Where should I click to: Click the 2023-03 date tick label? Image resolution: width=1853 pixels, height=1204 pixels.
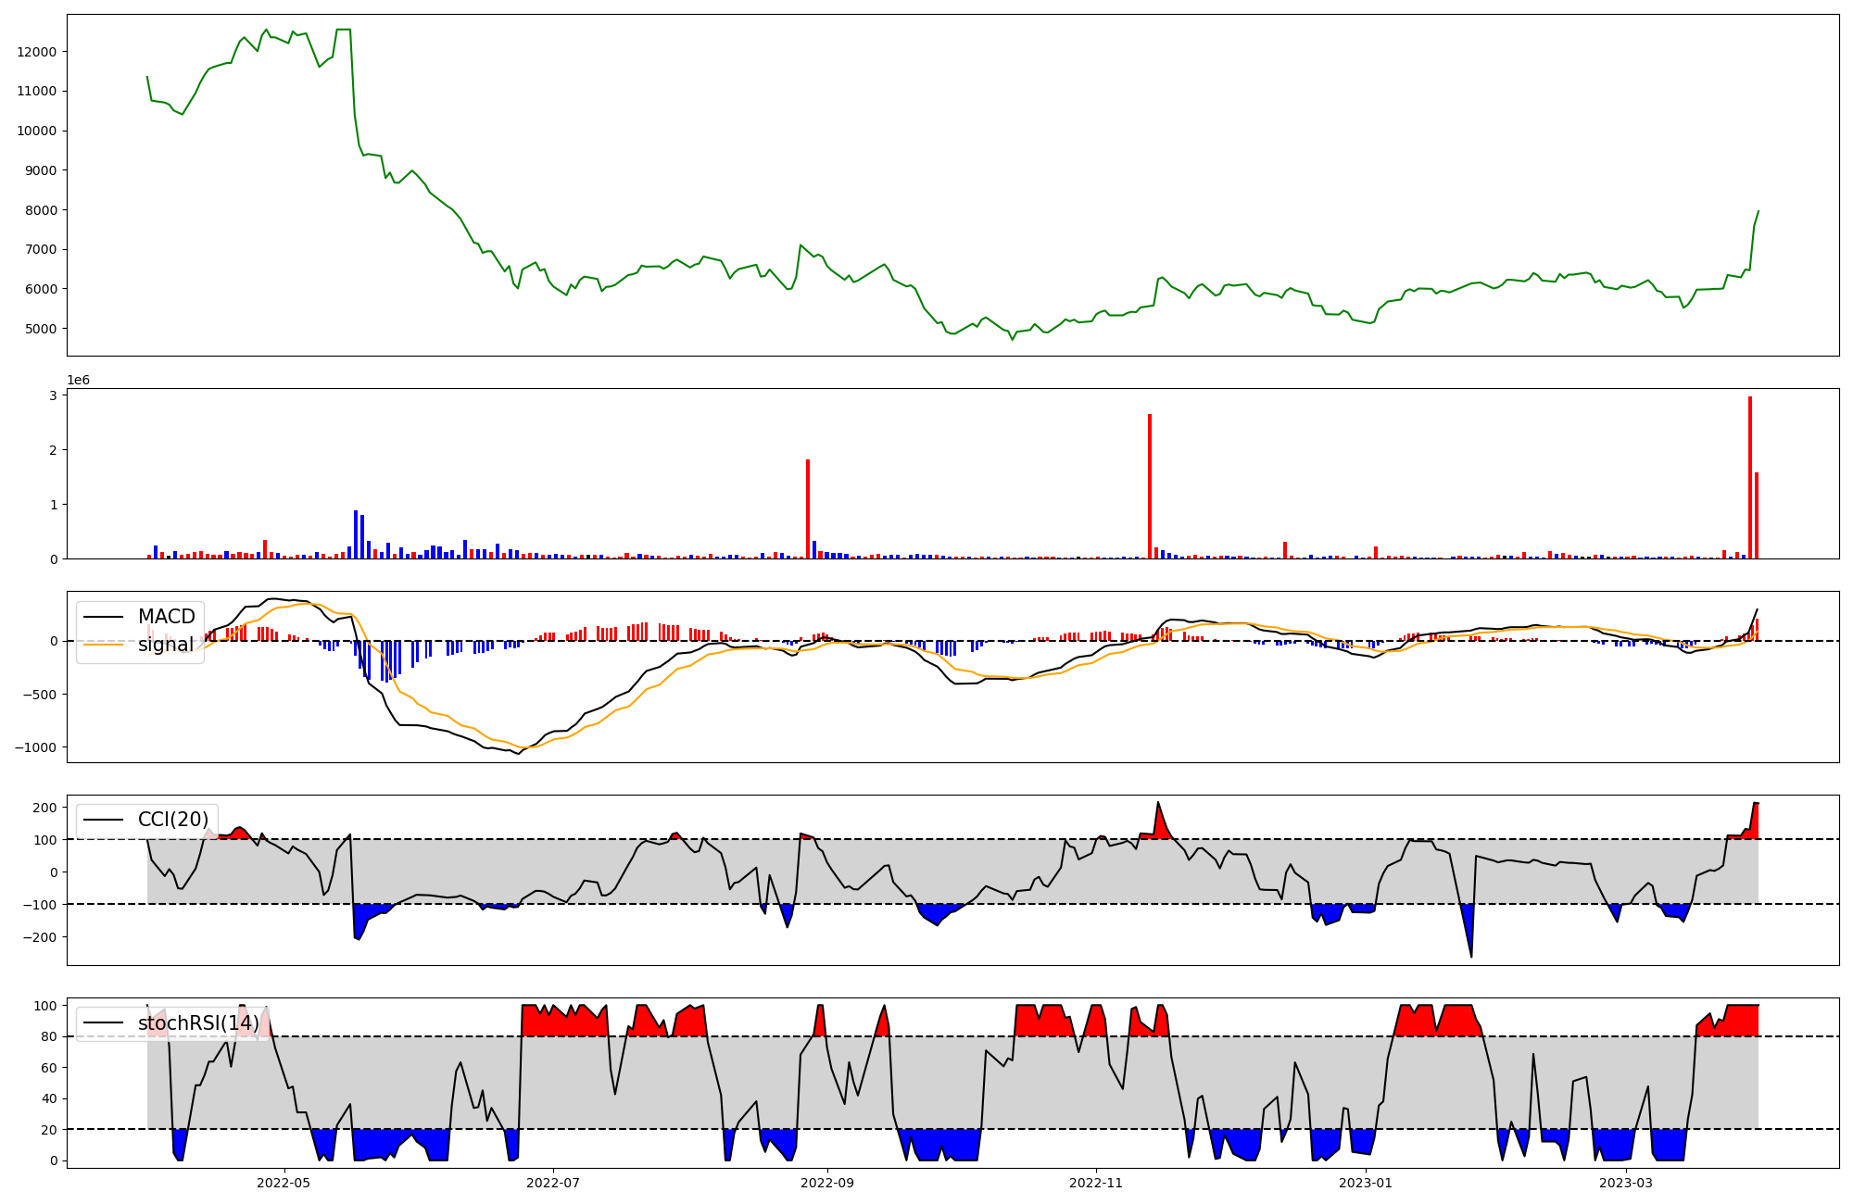pyautogui.click(x=1626, y=1183)
